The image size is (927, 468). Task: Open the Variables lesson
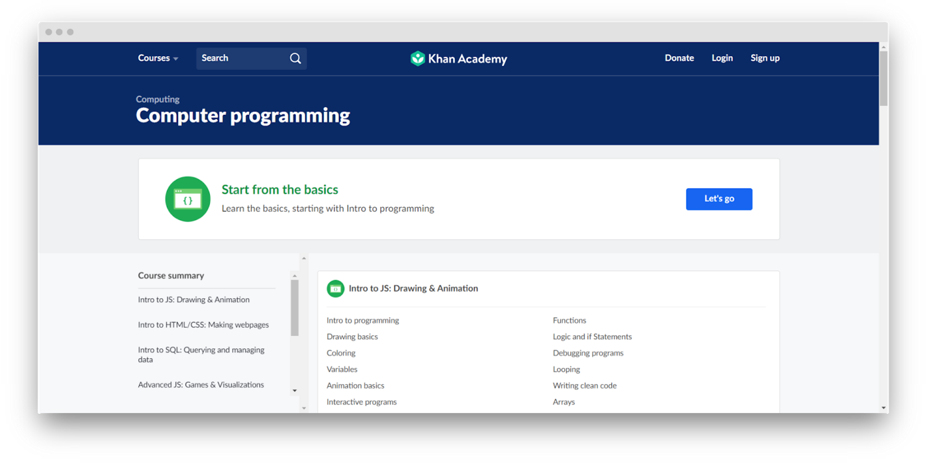click(342, 370)
